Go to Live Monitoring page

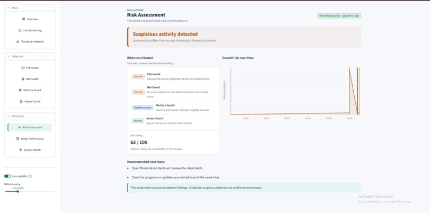click(30, 30)
